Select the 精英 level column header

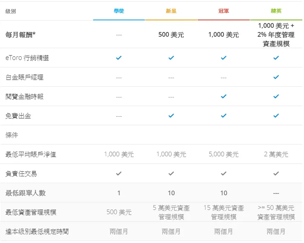[276, 11]
